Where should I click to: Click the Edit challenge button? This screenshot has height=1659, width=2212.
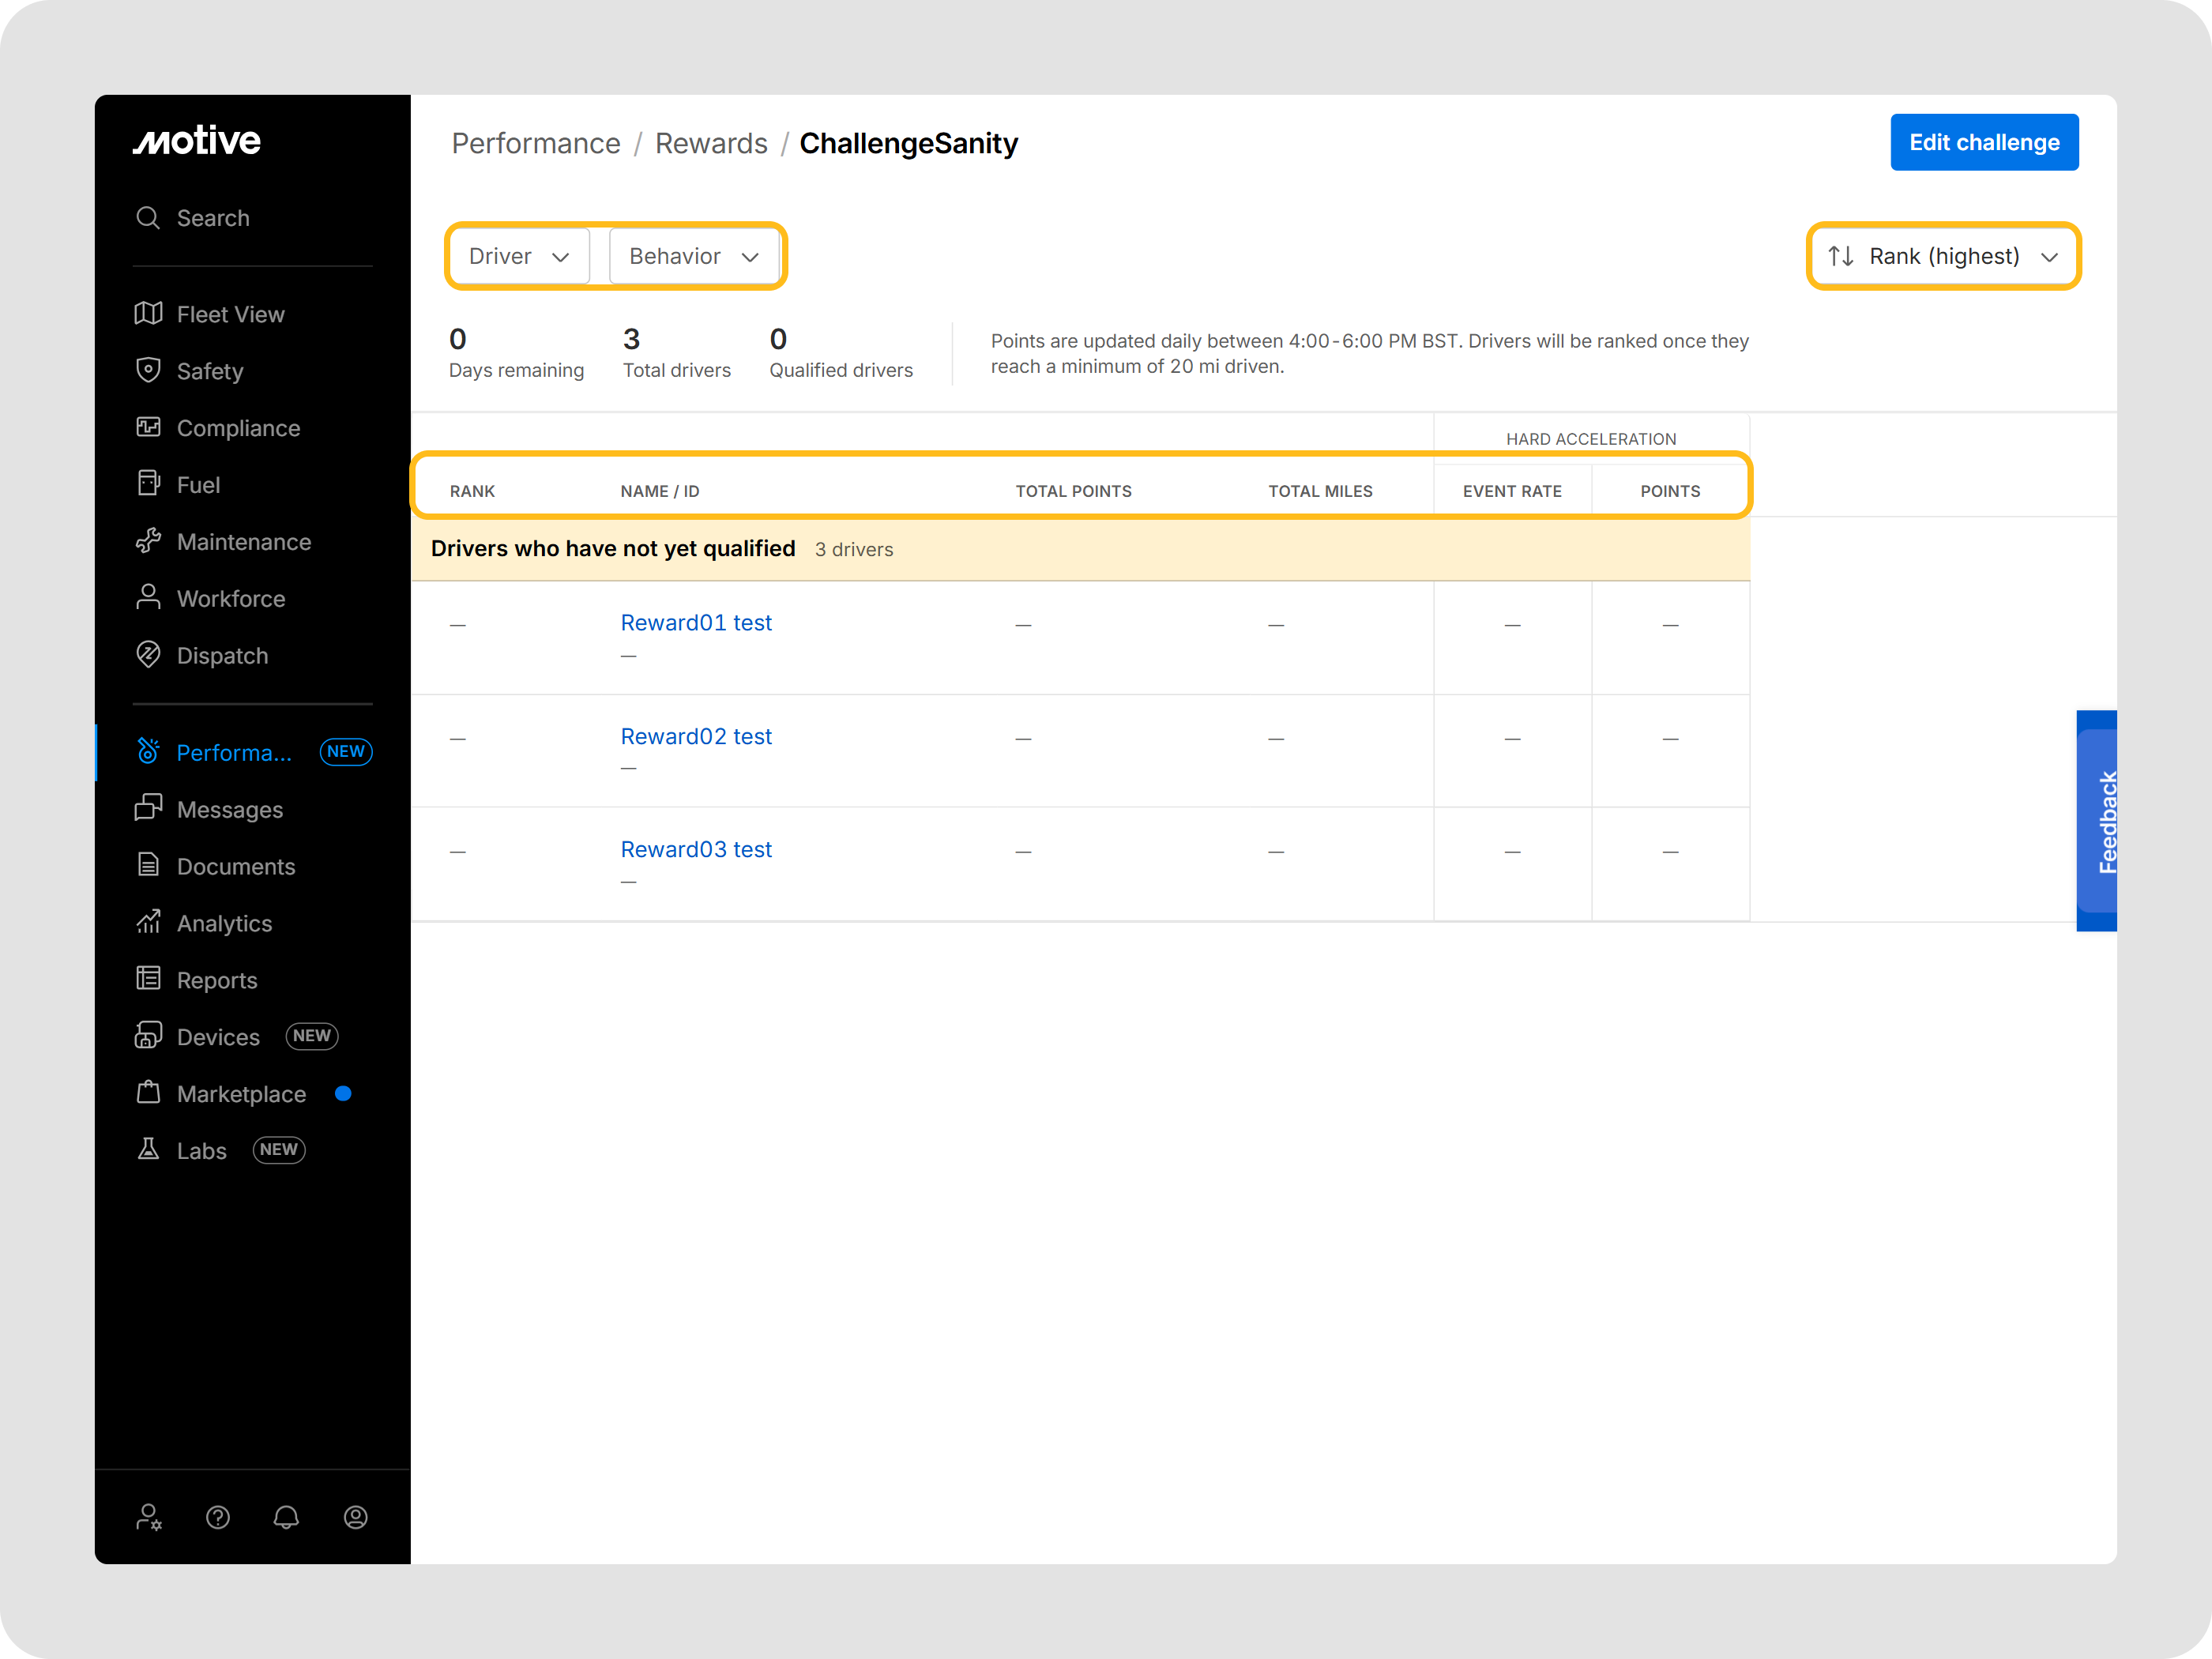(x=1984, y=142)
